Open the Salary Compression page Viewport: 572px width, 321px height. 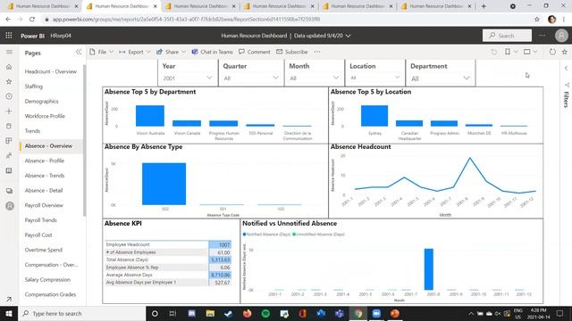(47, 279)
